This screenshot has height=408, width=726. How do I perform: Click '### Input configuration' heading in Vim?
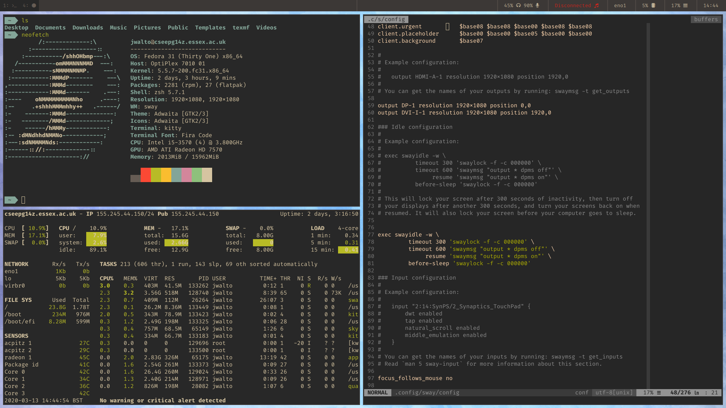[x=417, y=278]
